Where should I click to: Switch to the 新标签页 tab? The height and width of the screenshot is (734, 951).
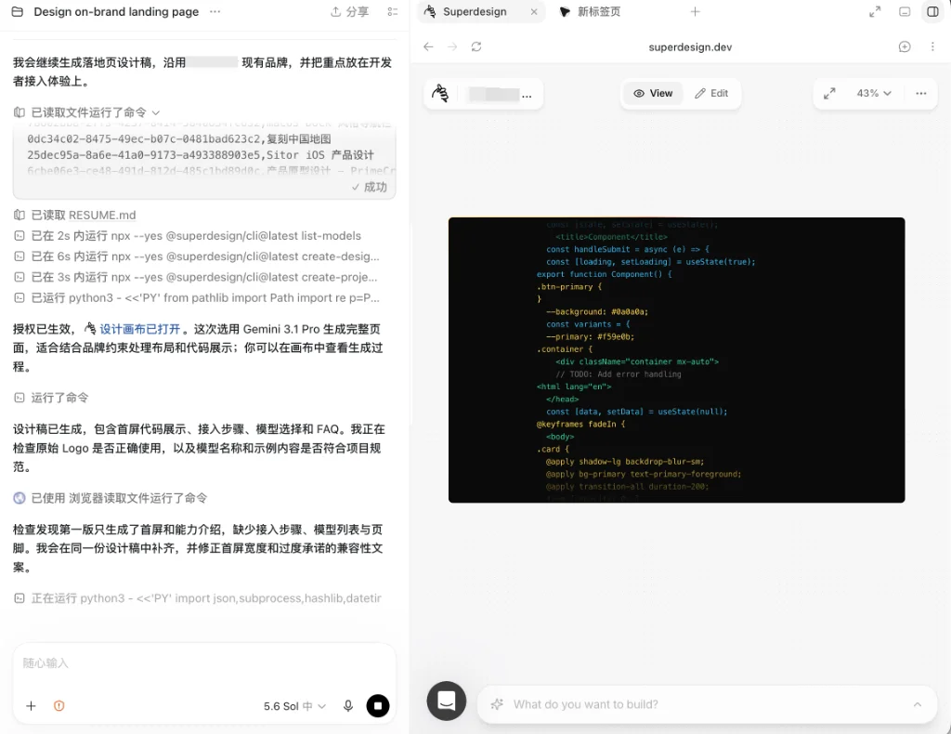pos(590,11)
